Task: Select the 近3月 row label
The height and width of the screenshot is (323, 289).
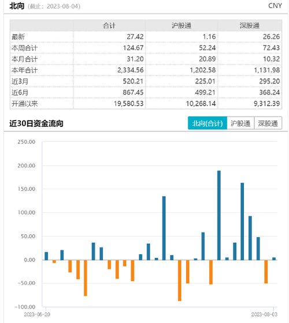Action: 20,81
